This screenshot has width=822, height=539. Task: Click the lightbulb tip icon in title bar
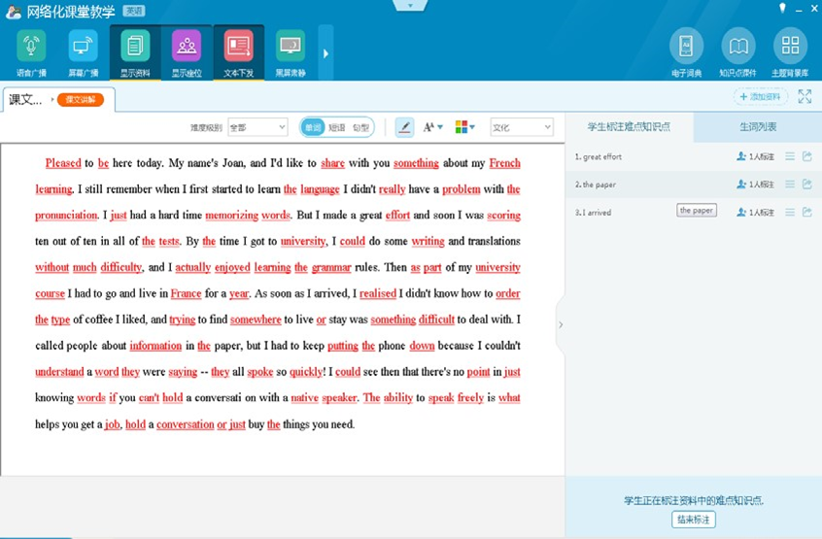(x=782, y=9)
